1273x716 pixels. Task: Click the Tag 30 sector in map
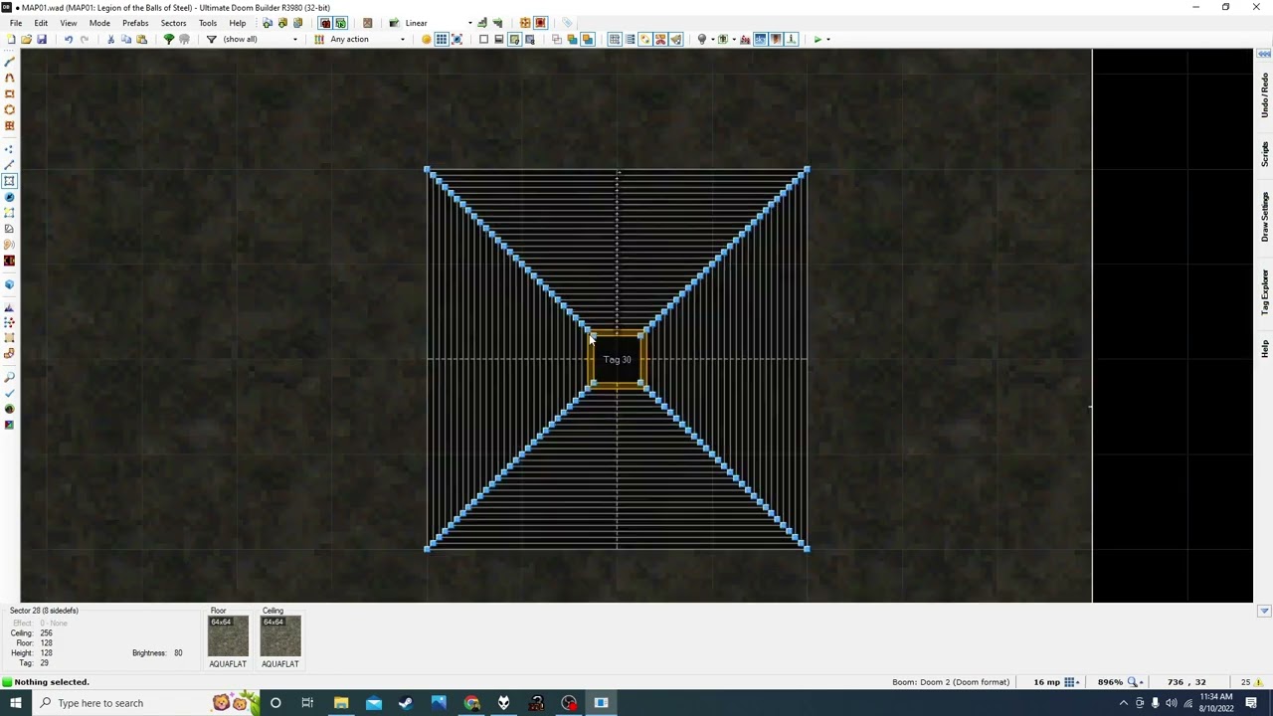[617, 359]
